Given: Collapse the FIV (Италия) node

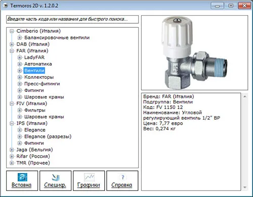Looking at the screenshot, I should coord(12,104).
